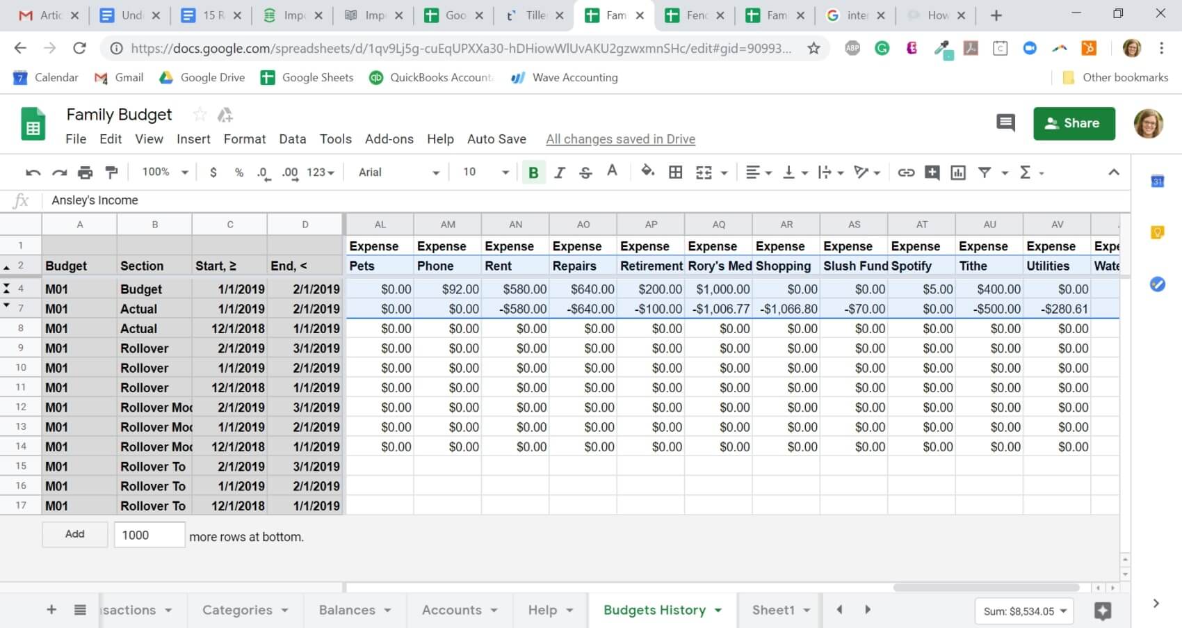The image size is (1182, 628).
Task: Insert link with chain icon
Action: 906,172
